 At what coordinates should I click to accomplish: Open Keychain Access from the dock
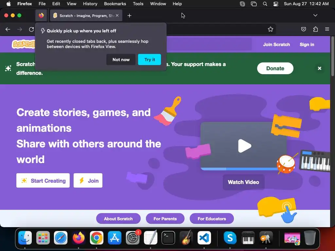(x=266, y=238)
